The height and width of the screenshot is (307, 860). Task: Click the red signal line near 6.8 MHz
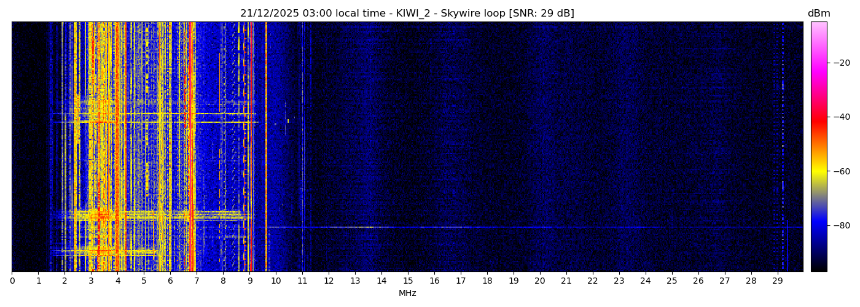tap(192, 147)
